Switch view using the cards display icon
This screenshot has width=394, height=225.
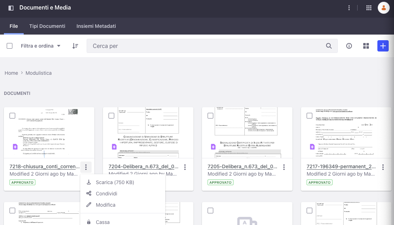coord(366,46)
